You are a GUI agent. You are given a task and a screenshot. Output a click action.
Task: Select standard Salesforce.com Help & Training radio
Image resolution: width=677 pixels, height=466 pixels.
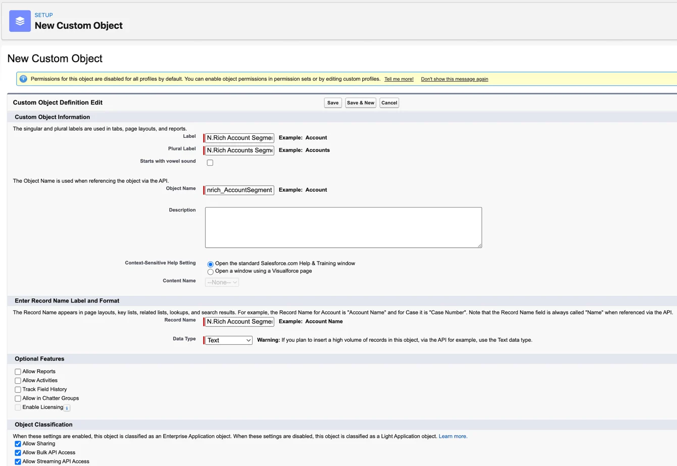coord(210,264)
